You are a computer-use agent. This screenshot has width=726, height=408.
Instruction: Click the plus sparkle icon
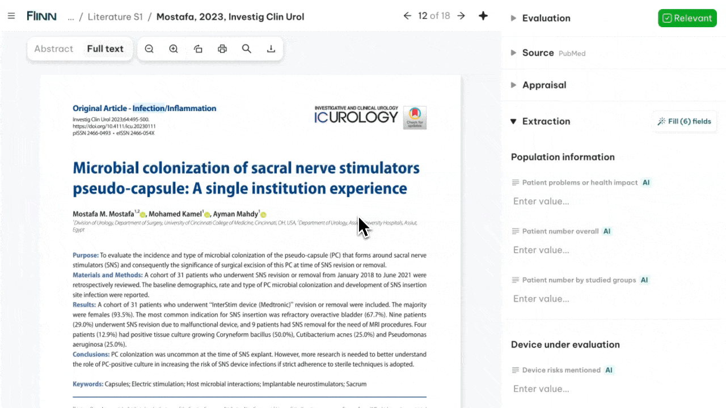483,16
